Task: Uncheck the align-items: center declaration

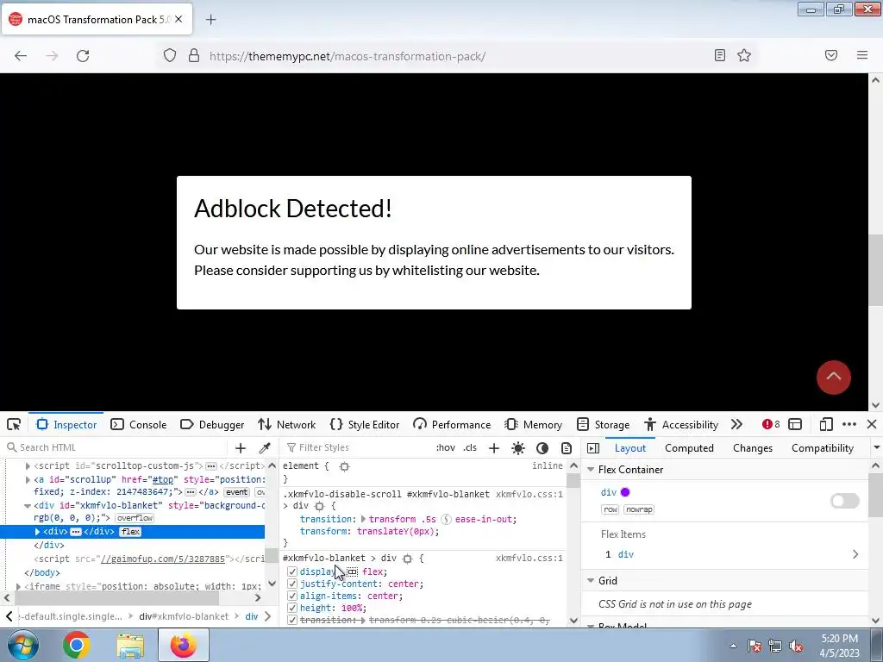Action: tap(291, 596)
